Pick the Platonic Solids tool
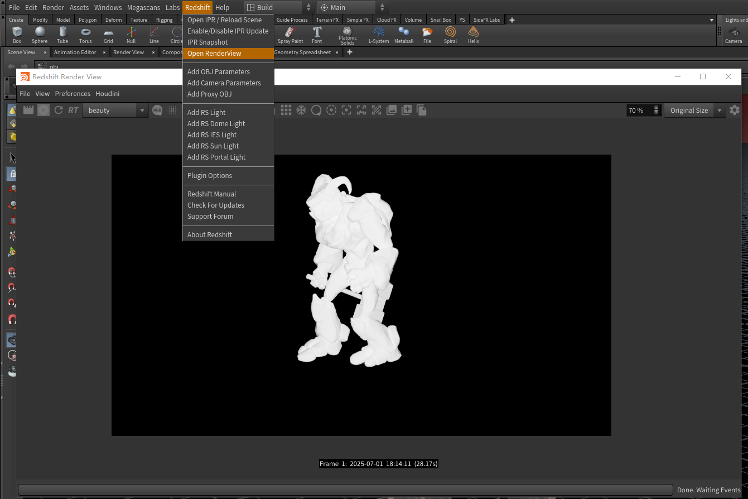This screenshot has width=748, height=499. 348,35
